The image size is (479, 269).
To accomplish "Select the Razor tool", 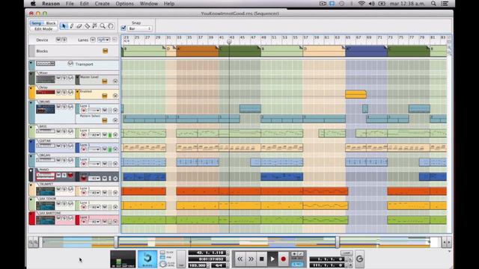I will (x=87, y=26).
